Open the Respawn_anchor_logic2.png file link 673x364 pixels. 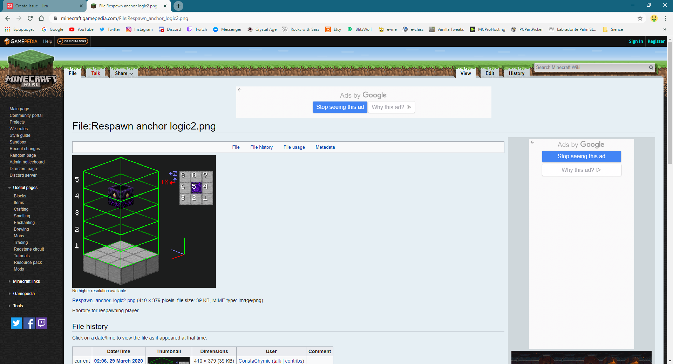(104, 300)
